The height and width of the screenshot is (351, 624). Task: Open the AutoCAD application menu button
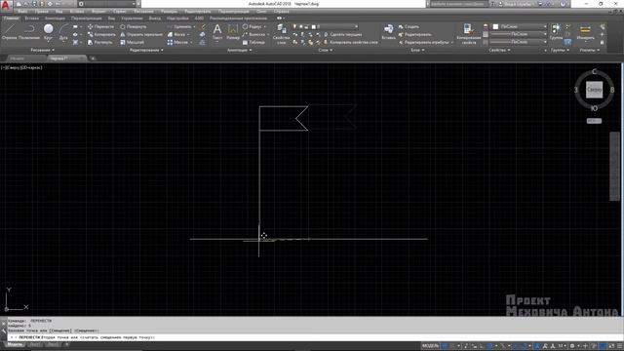click(x=5, y=6)
